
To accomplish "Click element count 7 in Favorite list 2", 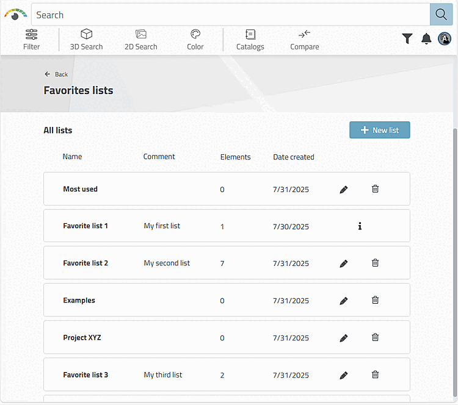I will pyautogui.click(x=222, y=263).
